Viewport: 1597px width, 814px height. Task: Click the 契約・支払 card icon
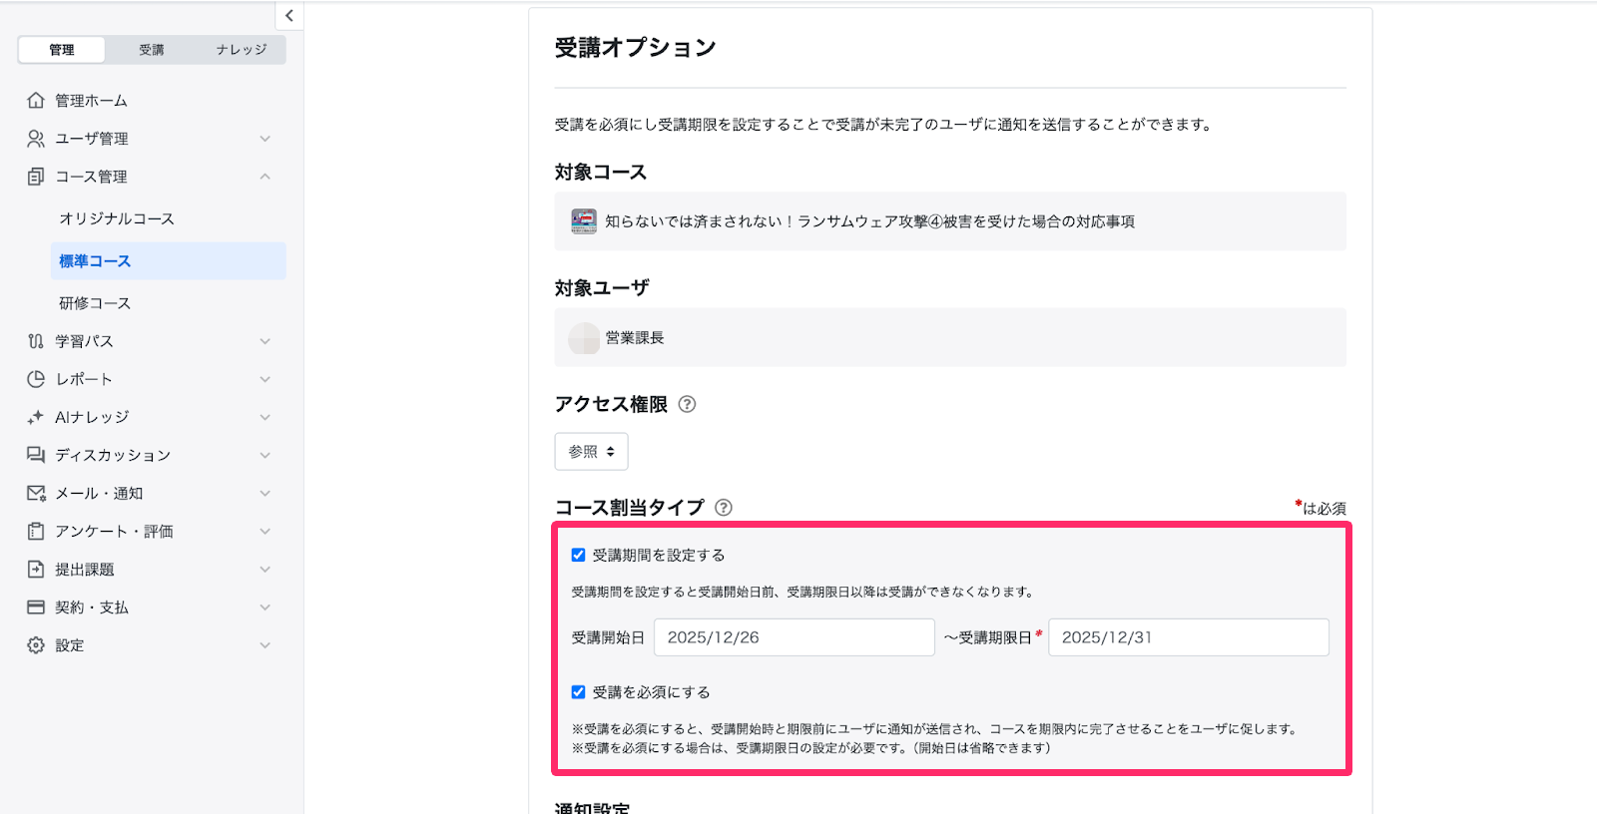pyautogui.click(x=36, y=607)
